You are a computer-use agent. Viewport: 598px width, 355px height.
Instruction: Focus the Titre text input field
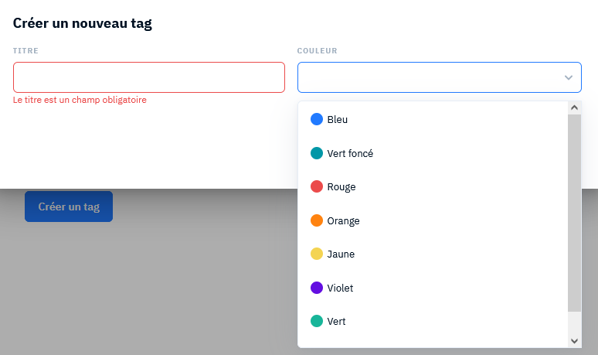(149, 77)
